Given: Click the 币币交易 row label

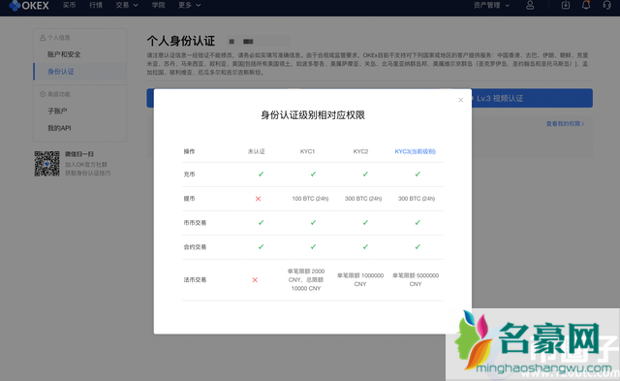Looking at the screenshot, I should point(195,223).
